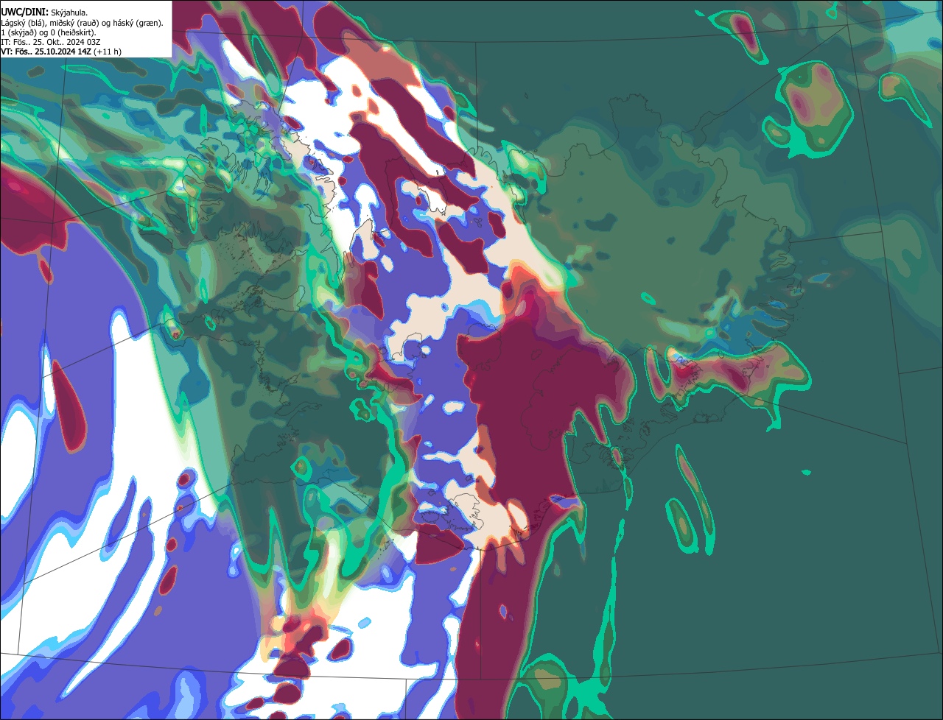943x720 pixels.
Task: Click the 'VT: Fös.. 25.10.2024 14Z (+11 h)' line
Action: (x=61, y=52)
